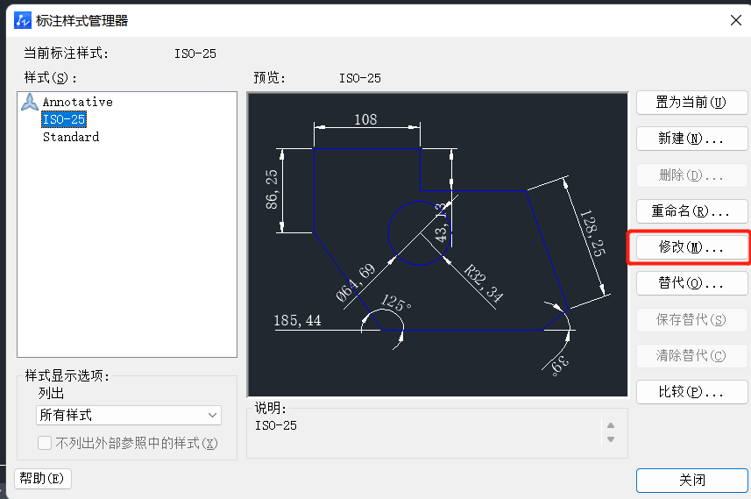Screen dimensions: 751x499
Task: Click the annotative triangle icon beside Annotative
Action: click(30, 102)
